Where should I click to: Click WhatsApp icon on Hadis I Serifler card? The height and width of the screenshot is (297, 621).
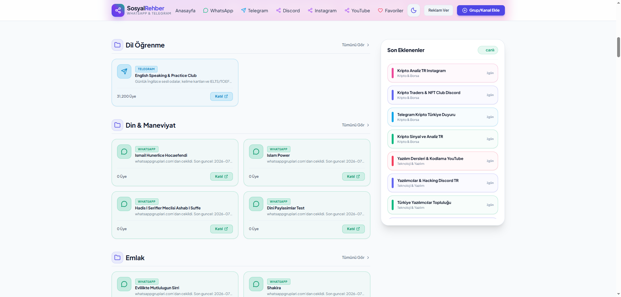click(x=124, y=204)
